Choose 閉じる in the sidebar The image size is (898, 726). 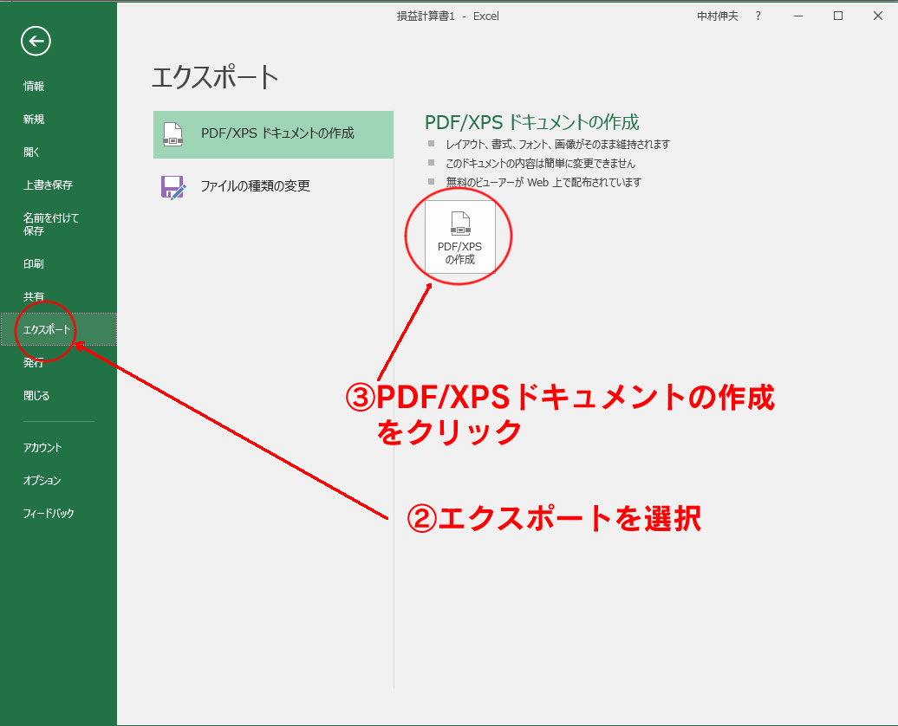(36, 396)
